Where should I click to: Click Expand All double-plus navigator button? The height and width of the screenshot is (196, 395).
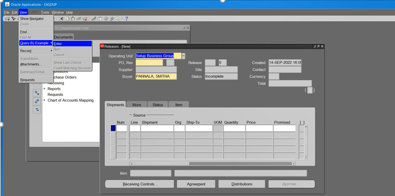[x=37, y=101]
